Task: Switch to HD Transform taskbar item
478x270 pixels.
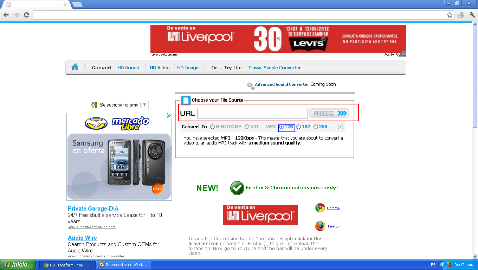Action: pyautogui.click(x=67, y=265)
